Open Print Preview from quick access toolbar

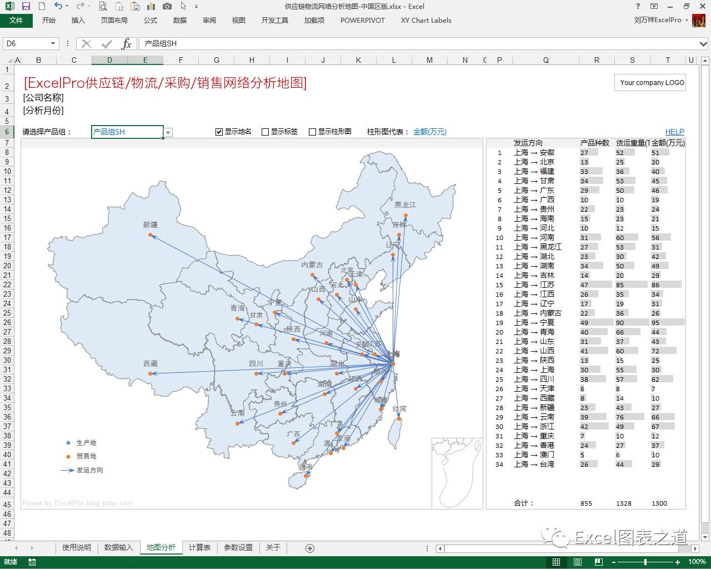pyautogui.click(x=103, y=7)
